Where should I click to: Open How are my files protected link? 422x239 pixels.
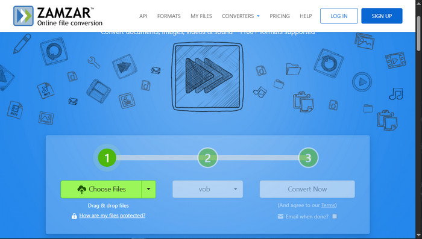tap(112, 216)
